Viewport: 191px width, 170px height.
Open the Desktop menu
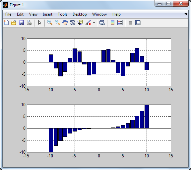tap(80, 14)
